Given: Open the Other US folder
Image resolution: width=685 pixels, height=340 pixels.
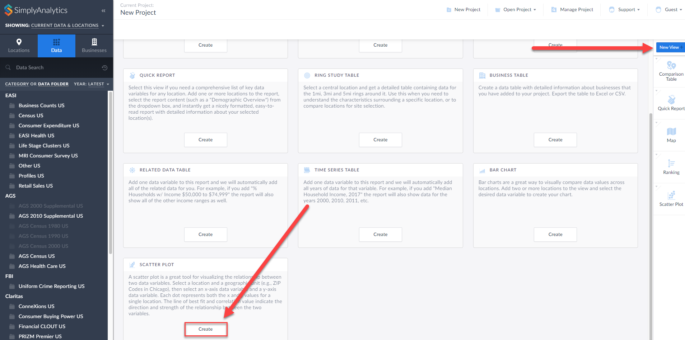Looking at the screenshot, I should tap(29, 166).
